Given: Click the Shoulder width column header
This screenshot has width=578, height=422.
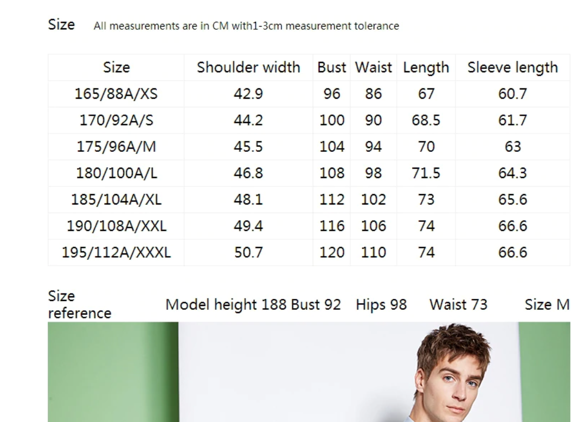Looking at the screenshot, I should tap(248, 67).
